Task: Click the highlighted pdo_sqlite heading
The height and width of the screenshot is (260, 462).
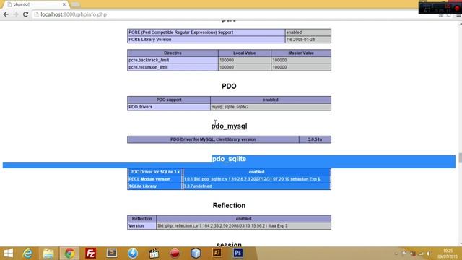Action: pos(229,159)
